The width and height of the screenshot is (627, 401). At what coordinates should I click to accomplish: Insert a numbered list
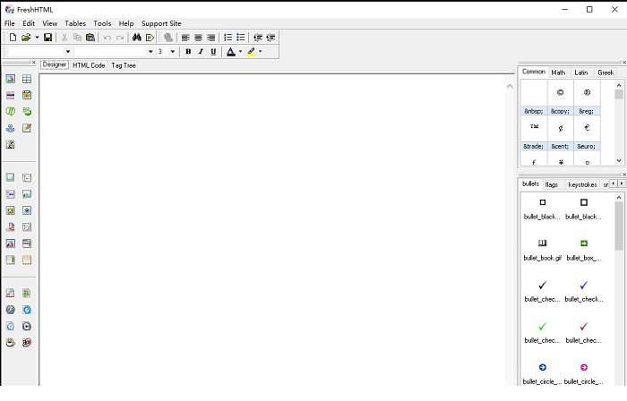(228, 38)
